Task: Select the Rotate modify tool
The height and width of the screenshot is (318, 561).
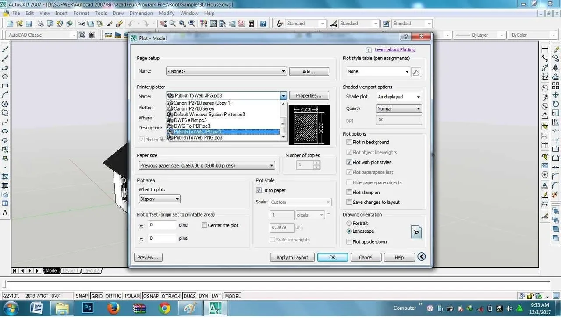Action: tap(556, 104)
